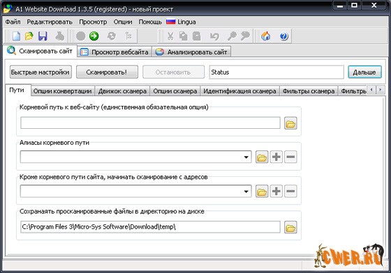This screenshot has width=391, height=273.
Task: Click the Быстрые настройки button
Action: coord(40,72)
